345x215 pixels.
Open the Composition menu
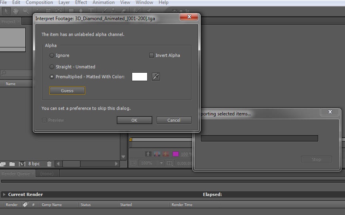click(40, 2)
